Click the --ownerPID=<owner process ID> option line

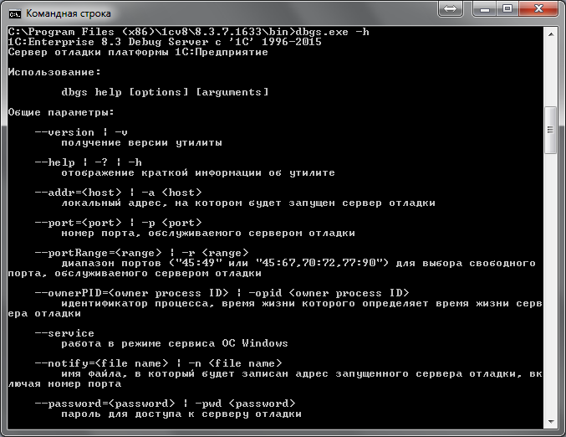pyautogui.click(x=222, y=293)
